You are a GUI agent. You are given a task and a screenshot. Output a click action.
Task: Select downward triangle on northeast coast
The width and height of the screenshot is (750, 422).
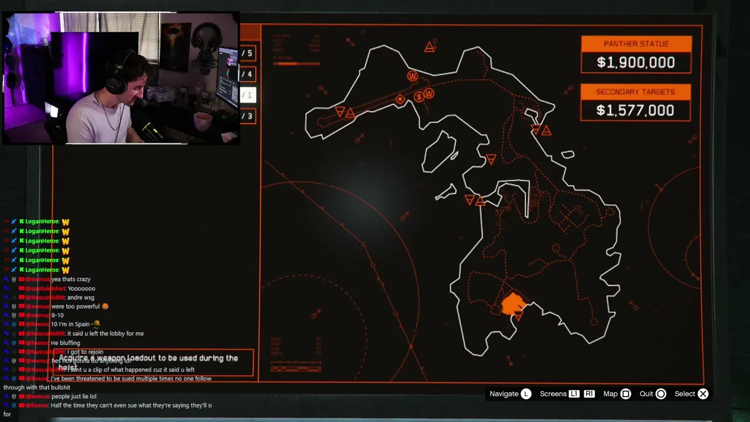point(536,129)
